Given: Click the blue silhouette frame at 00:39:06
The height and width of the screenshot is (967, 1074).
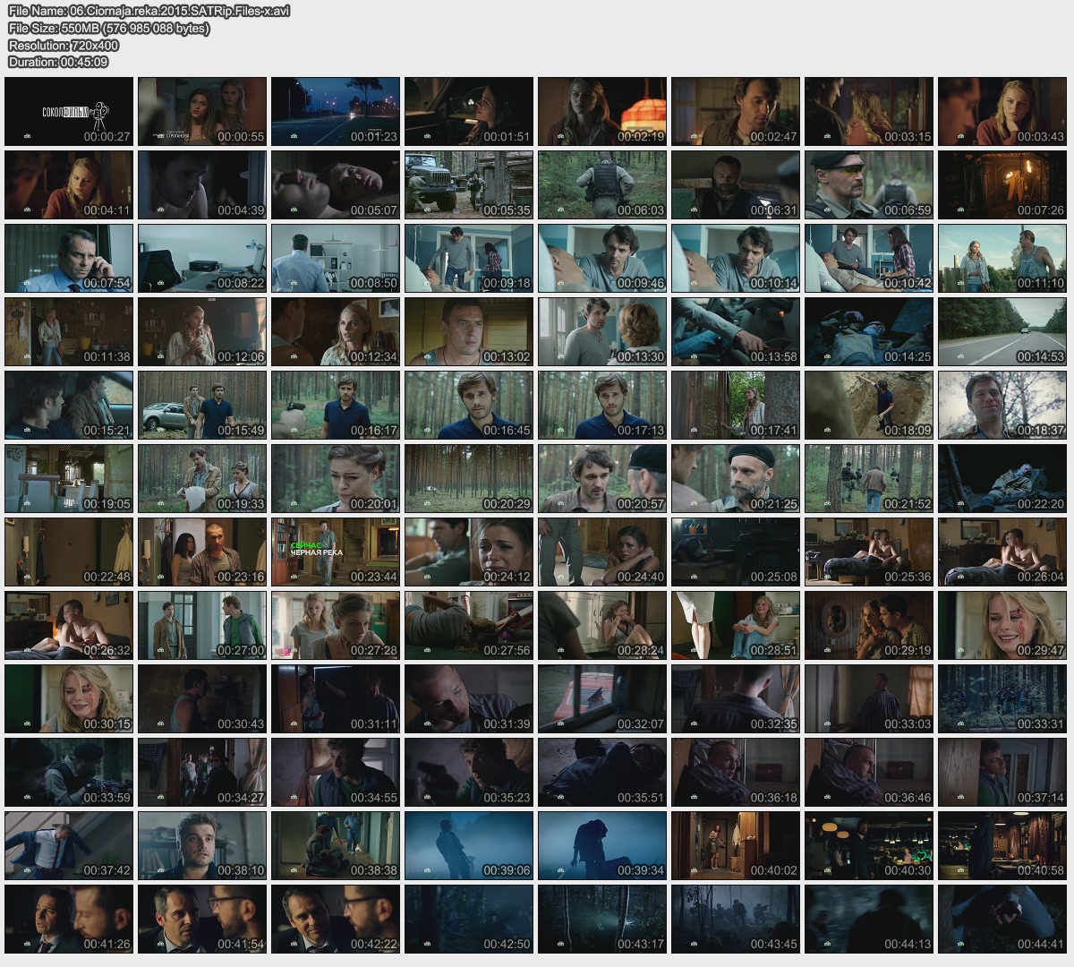Looking at the screenshot, I should point(469,845).
